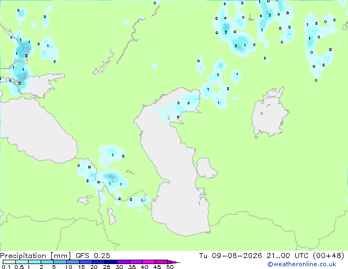
Task: Select the 0.1–0.5 mm legend swatch
Action: coord(9,262)
